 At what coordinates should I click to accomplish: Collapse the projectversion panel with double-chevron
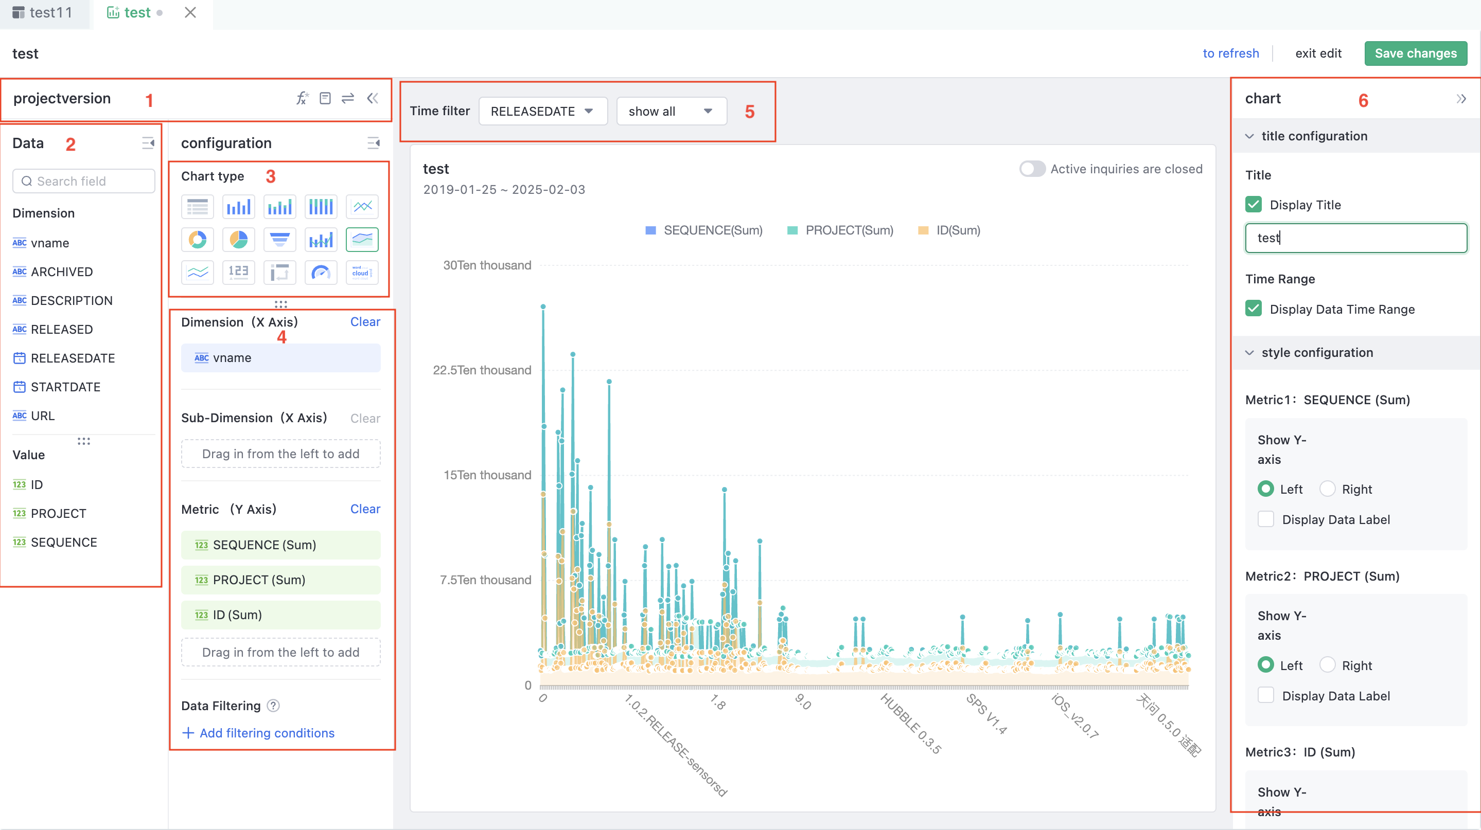tap(373, 98)
